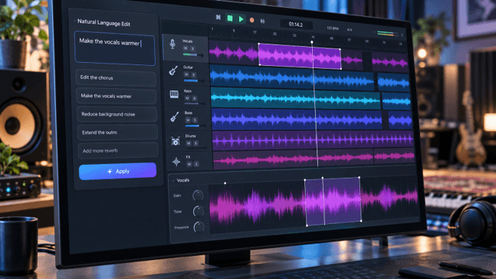Click the orange record button
The height and width of the screenshot is (279, 496).
[251, 20]
